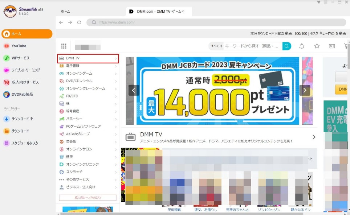Advance the banner carousel with right arrow
Screen dimensions: 350x215
click(305, 90)
